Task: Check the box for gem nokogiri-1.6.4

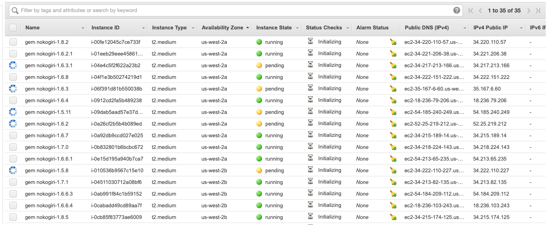Action: point(13,100)
